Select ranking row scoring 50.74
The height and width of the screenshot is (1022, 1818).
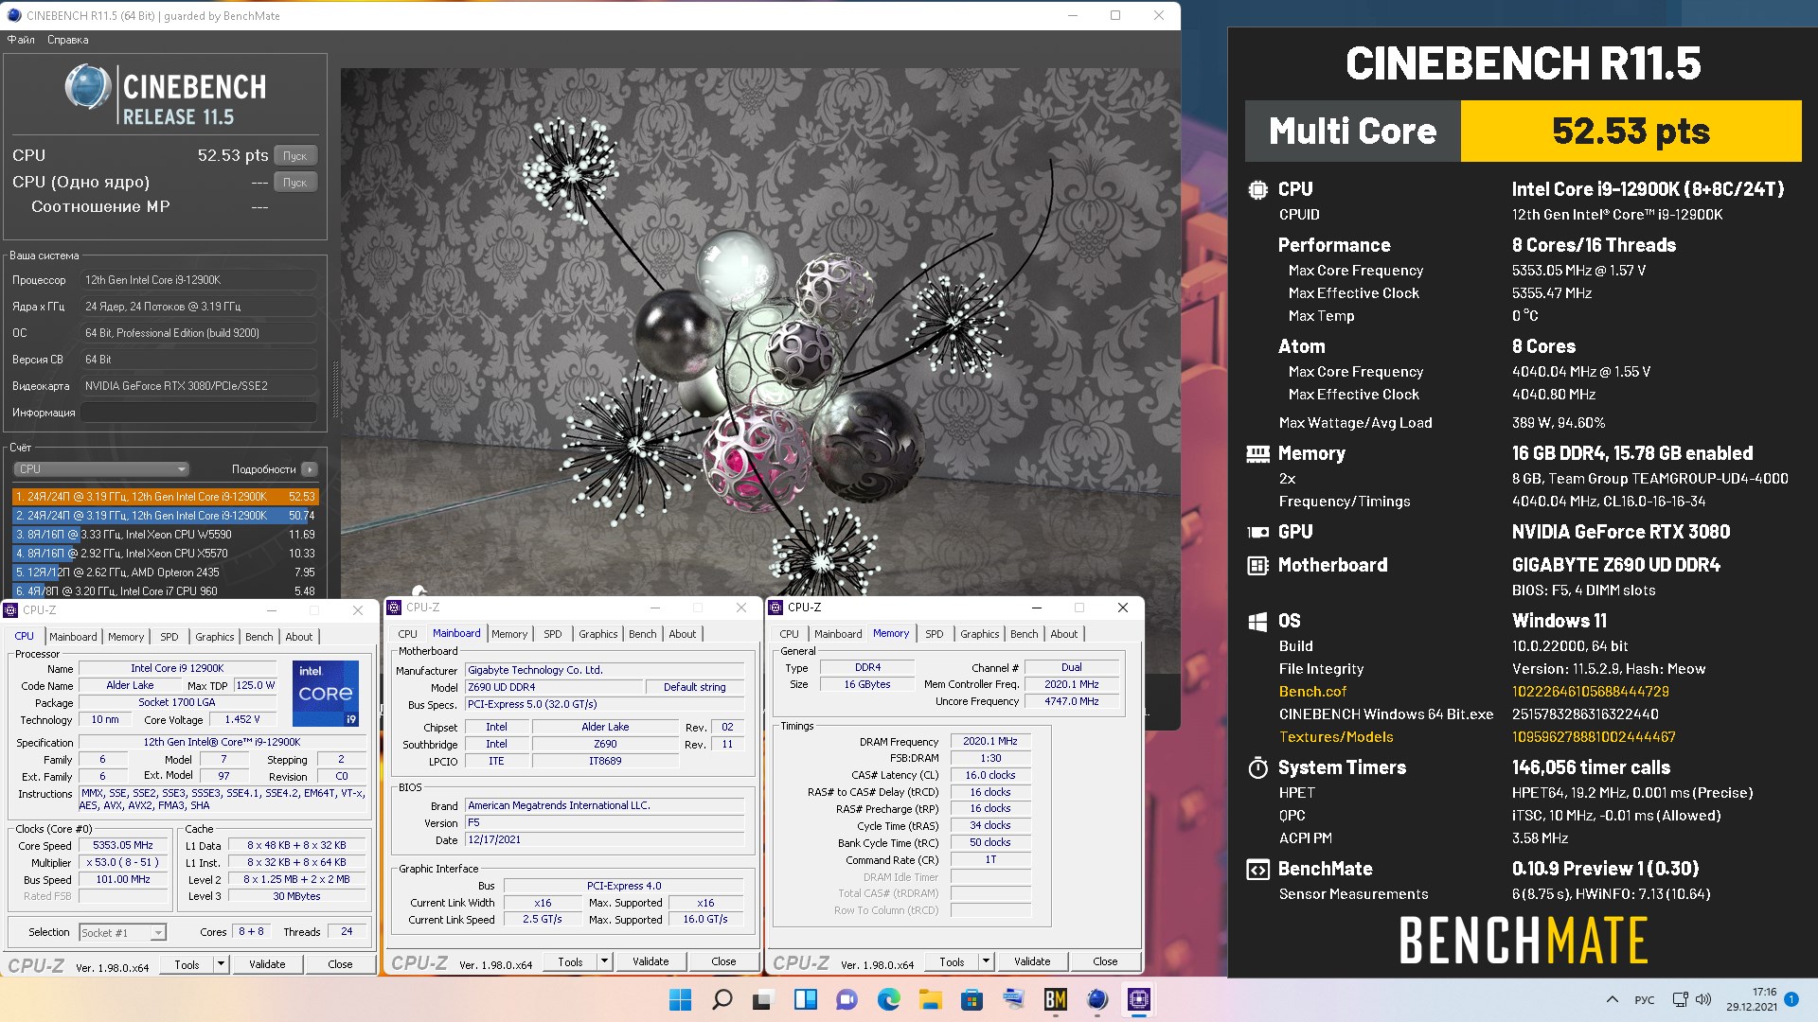[166, 515]
